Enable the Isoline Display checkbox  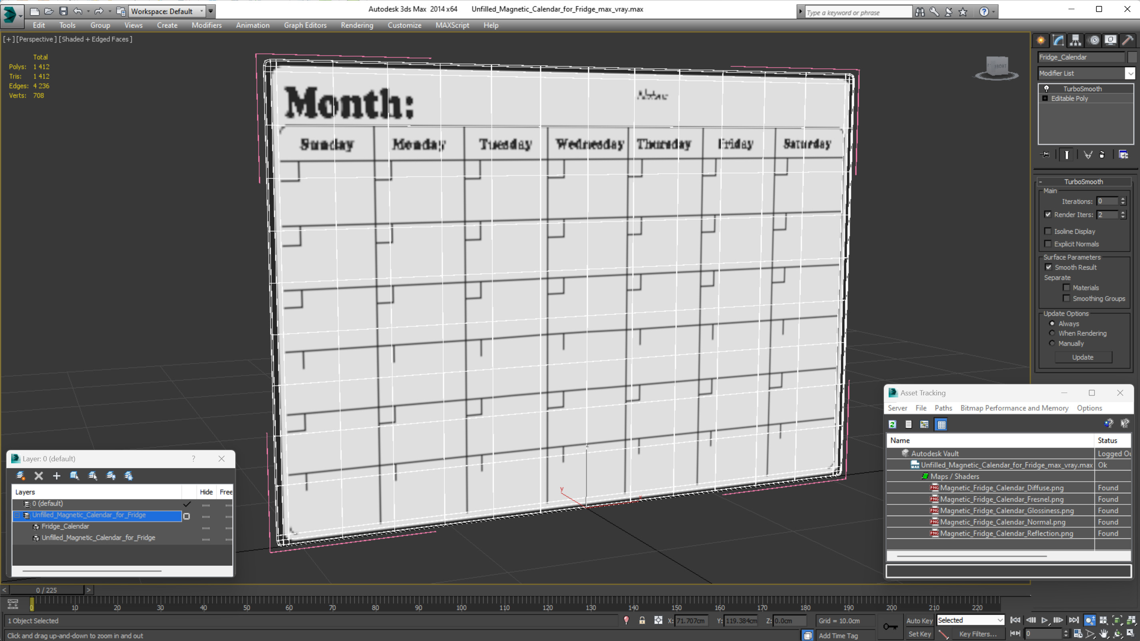1048,231
